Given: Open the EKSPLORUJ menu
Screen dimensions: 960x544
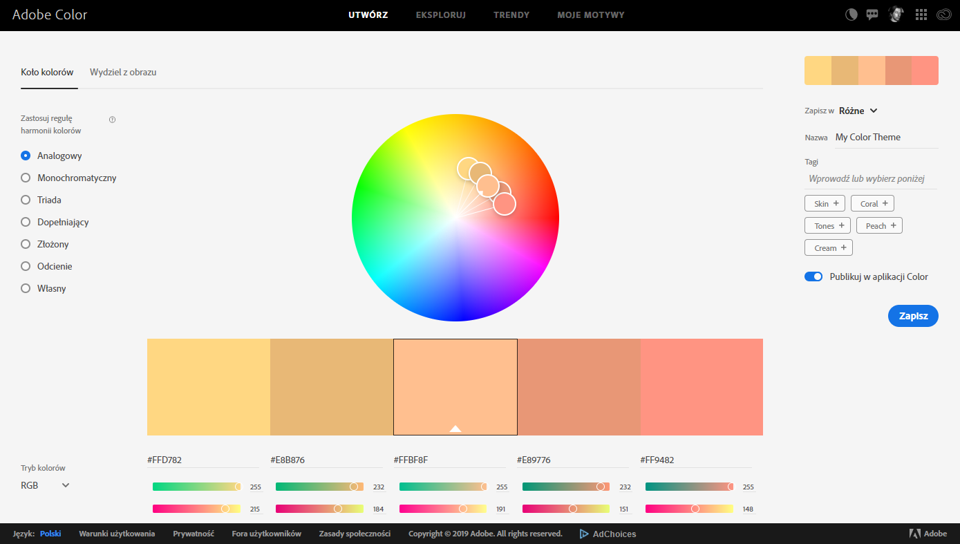Looking at the screenshot, I should point(441,15).
